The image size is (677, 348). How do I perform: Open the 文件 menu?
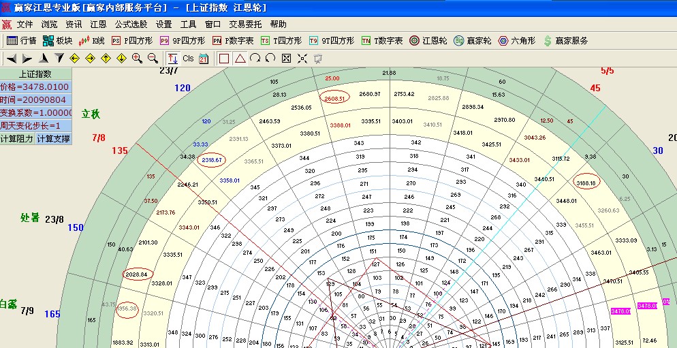pyautogui.click(x=25, y=24)
